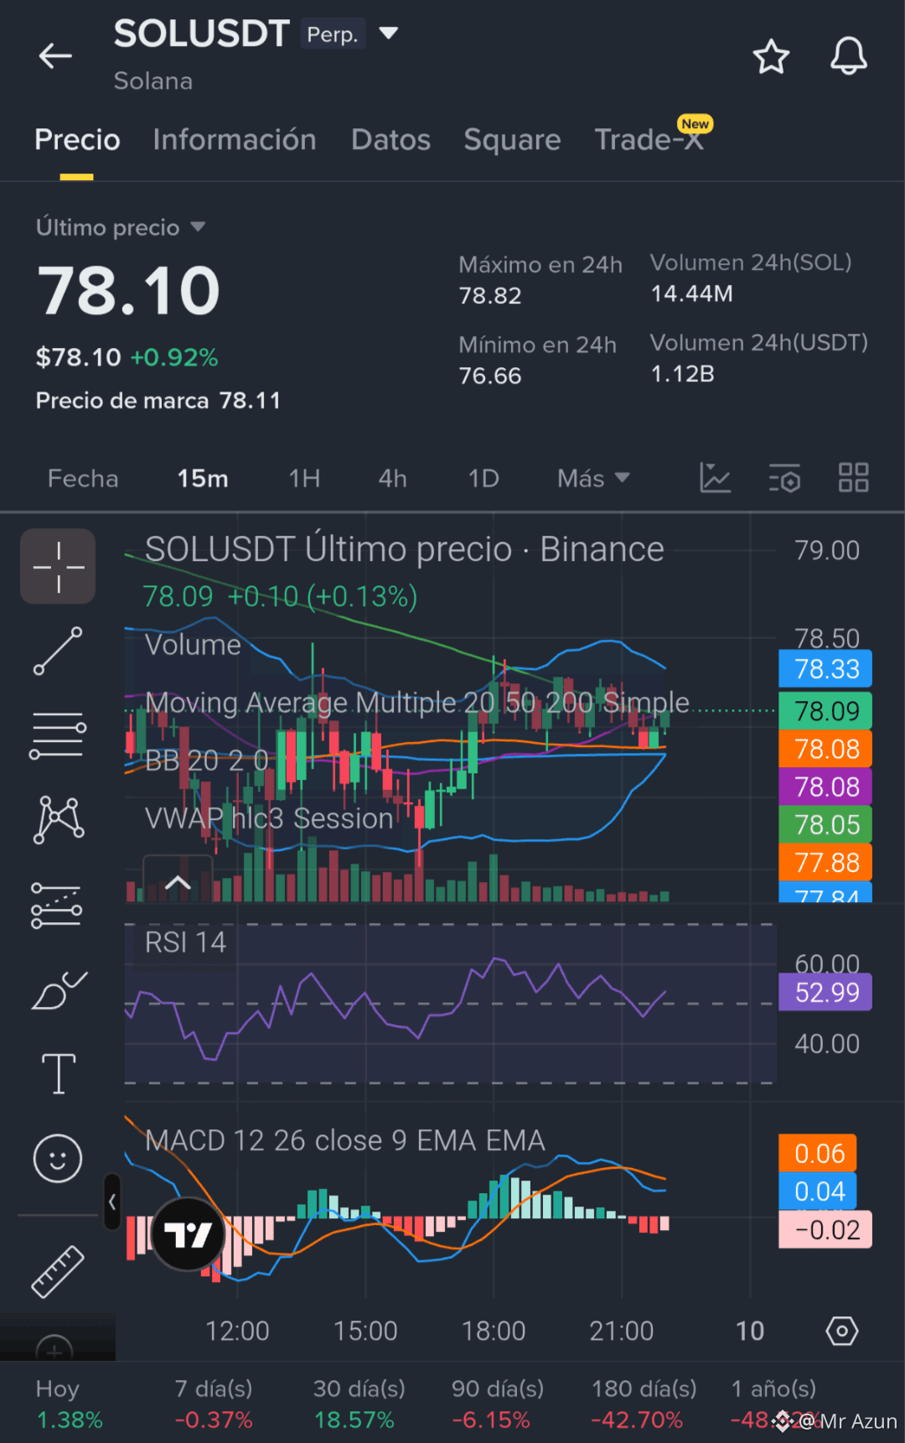
Task: Click the VWAP hlc3 Session indicator label
Action: (x=269, y=818)
